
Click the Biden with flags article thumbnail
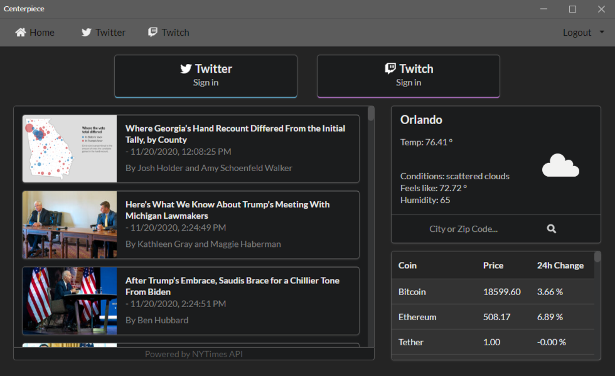(70, 301)
